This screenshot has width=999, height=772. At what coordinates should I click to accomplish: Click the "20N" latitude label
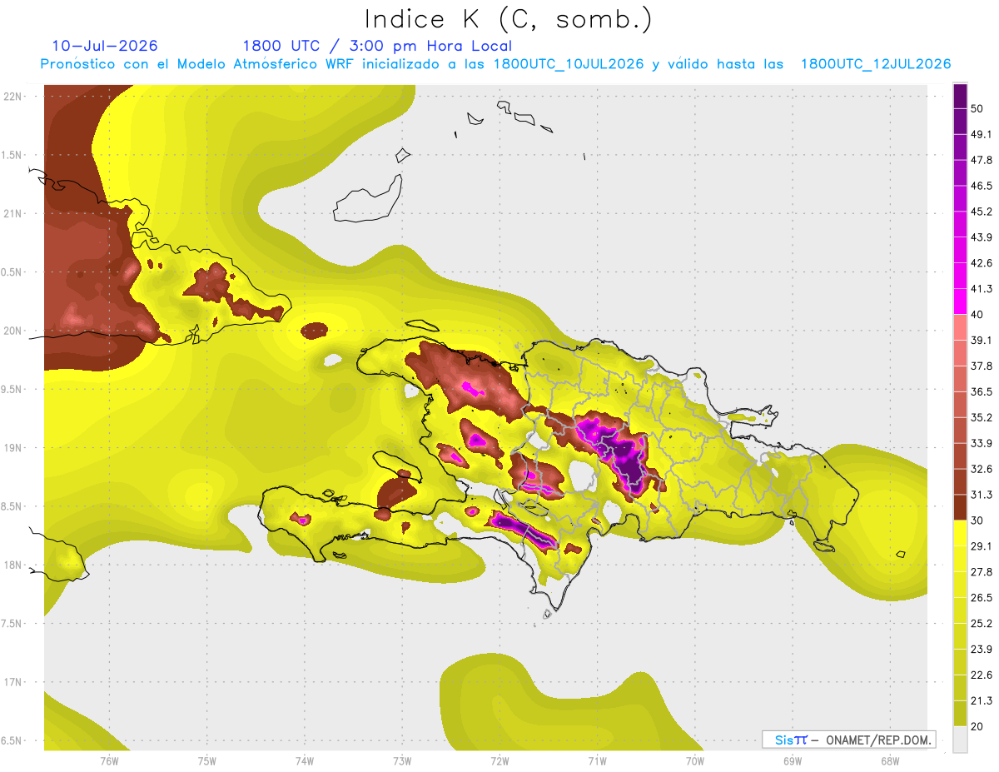pyautogui.click(x=13, y=331)
